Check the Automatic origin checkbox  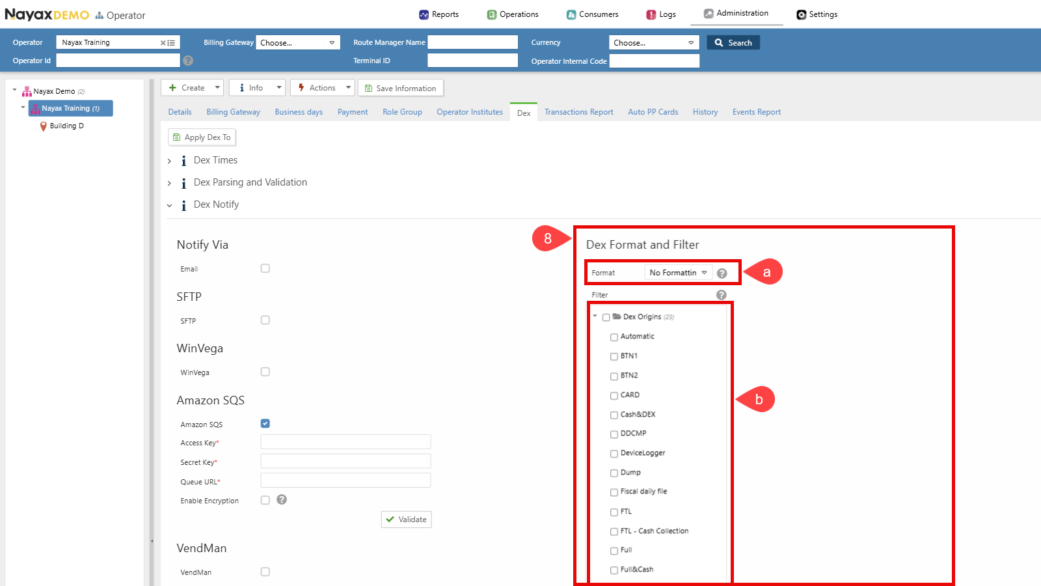(614, 337)
